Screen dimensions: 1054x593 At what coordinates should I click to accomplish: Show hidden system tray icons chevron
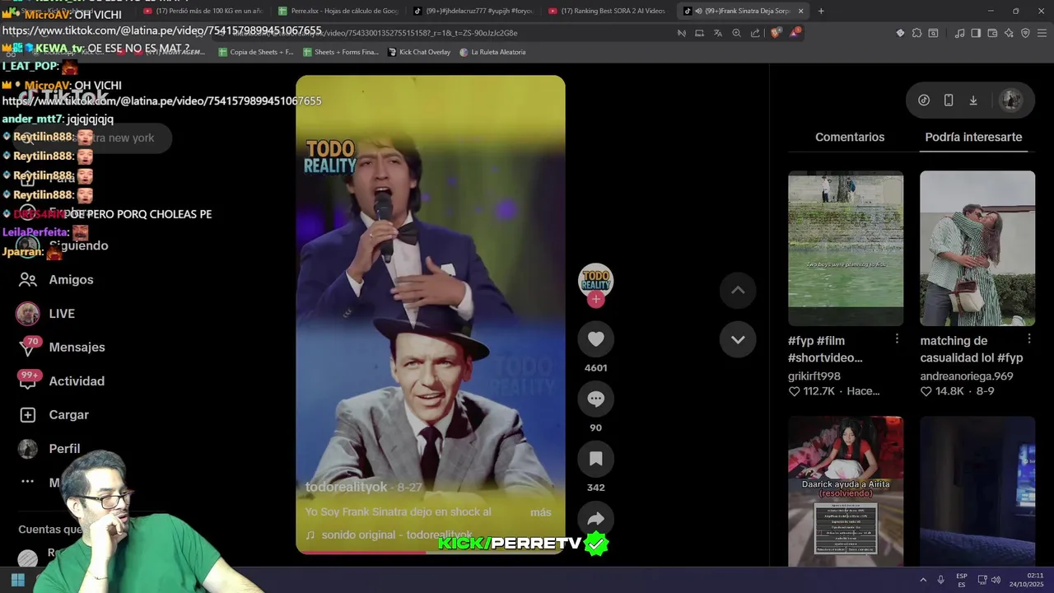923,580
